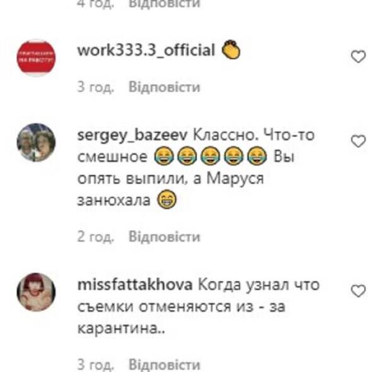Open missfattakhova's profile picture
Screen dimensions: 391x372
[36, 292]
